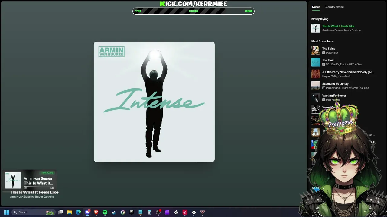This screenshot has height=217, width=387.
Task: Seek within the now playing widget progress bar
Action: 39,186
